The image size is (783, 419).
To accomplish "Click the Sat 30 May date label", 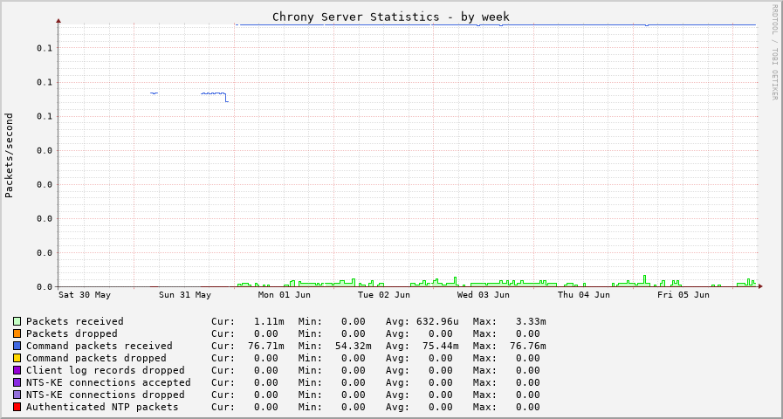I will 85,295.
